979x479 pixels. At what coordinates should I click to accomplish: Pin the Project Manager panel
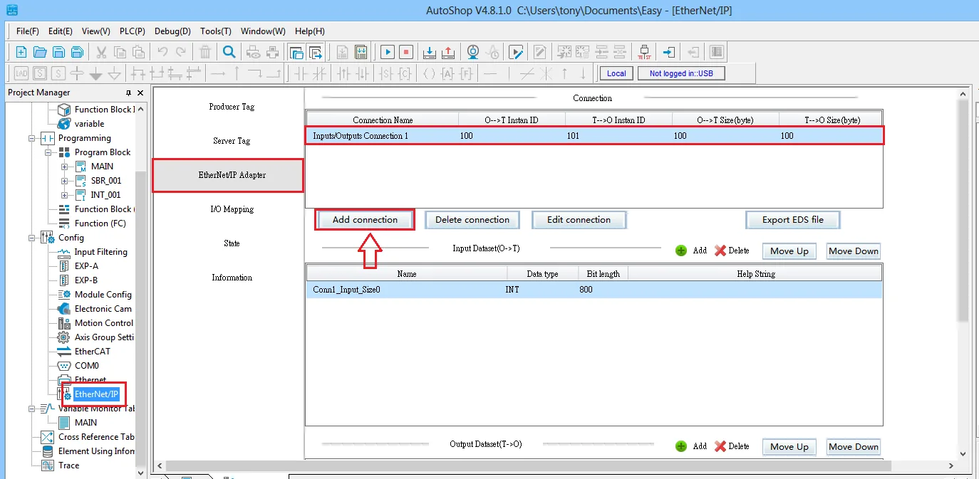click(128, 93)
